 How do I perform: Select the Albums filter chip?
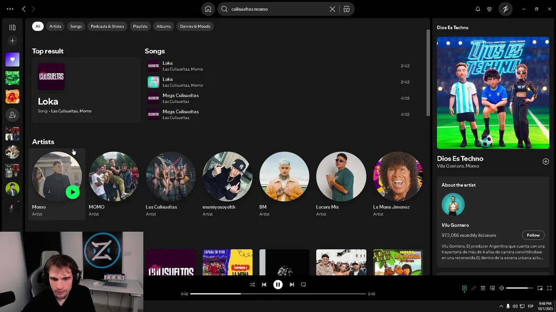pyautogui.click(x=164, y=26)
